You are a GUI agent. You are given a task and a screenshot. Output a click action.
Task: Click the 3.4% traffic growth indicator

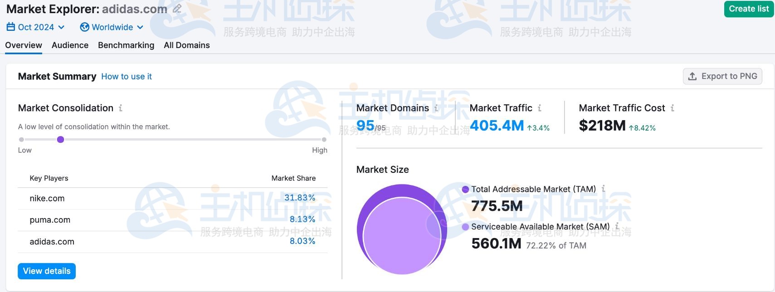[538, 128]
